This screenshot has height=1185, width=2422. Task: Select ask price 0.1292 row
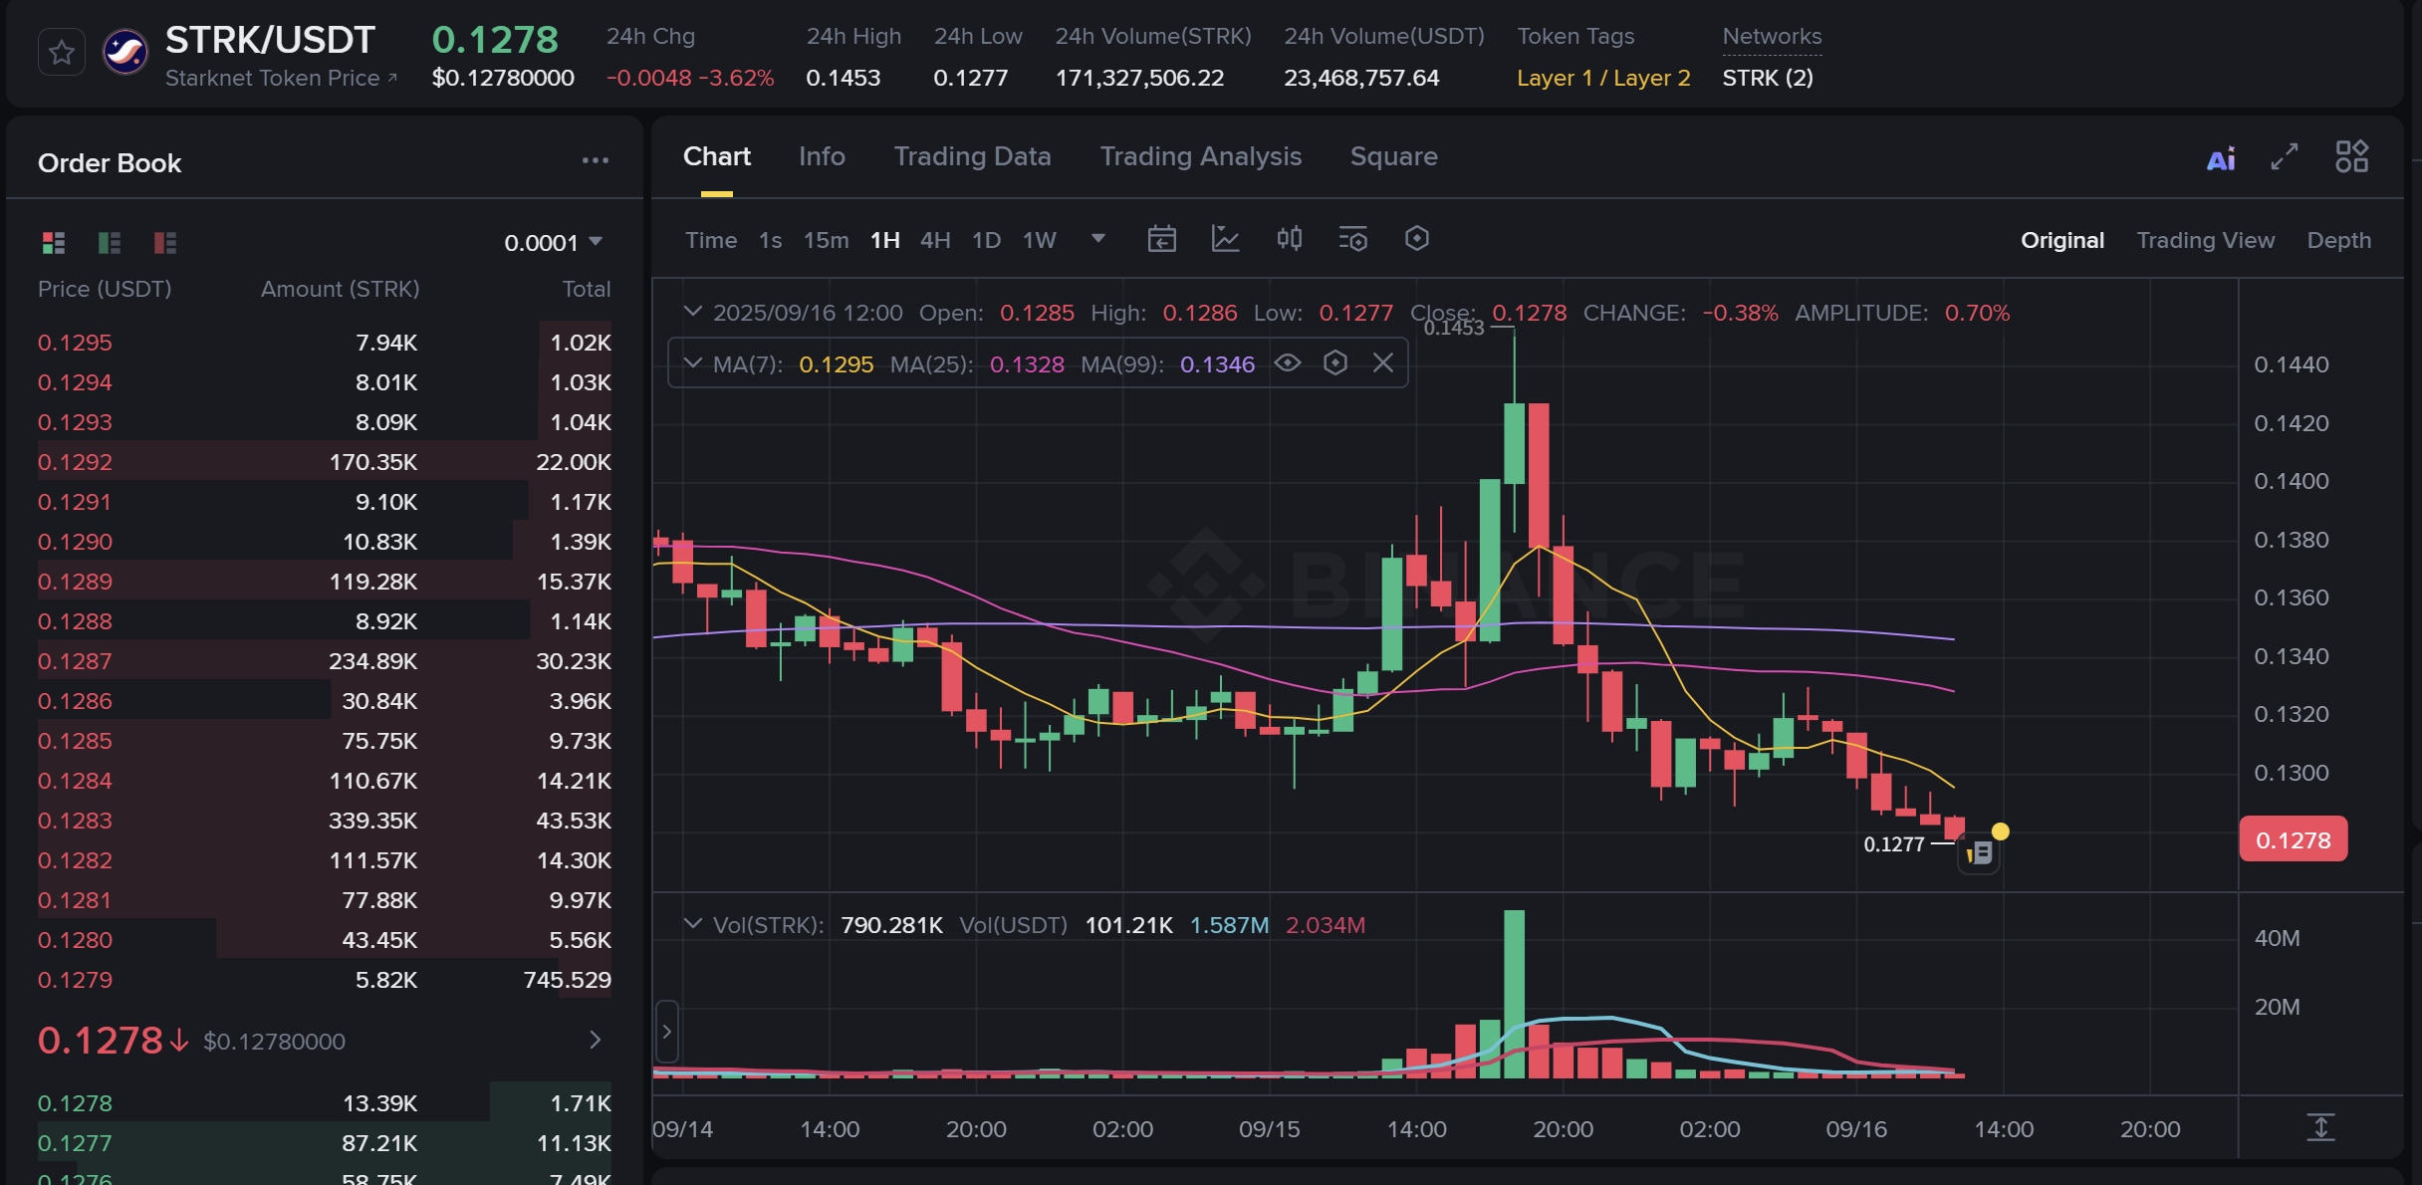pyautogui.click(x=325, y=462)
